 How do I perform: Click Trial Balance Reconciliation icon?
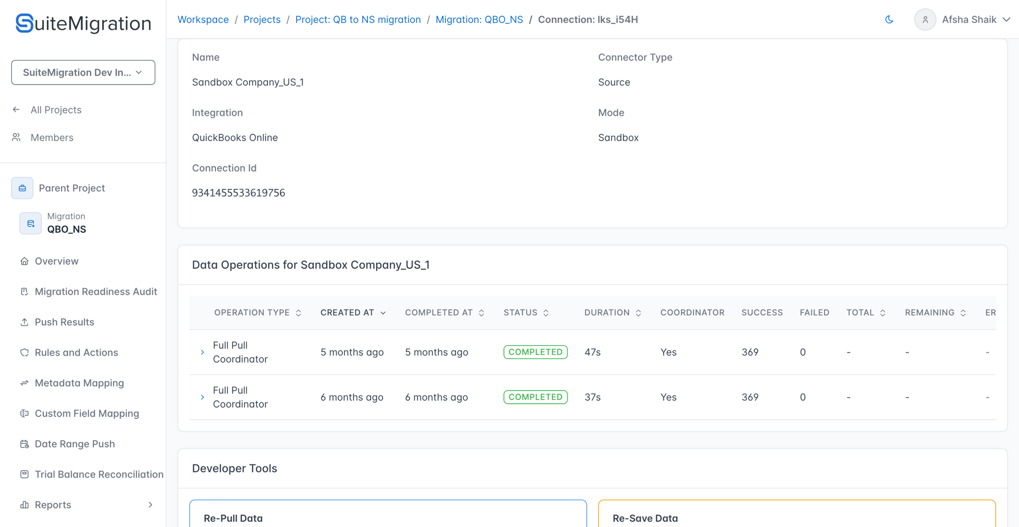click(24, 474)
